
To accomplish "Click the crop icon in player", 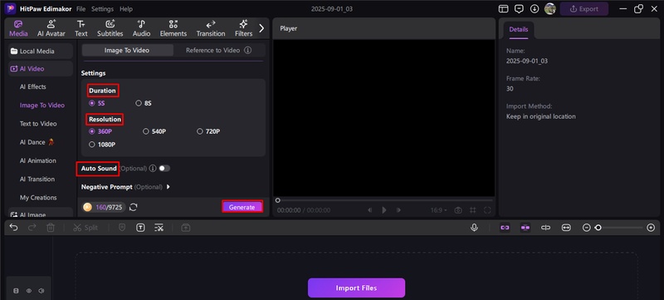I will [472, 210].
